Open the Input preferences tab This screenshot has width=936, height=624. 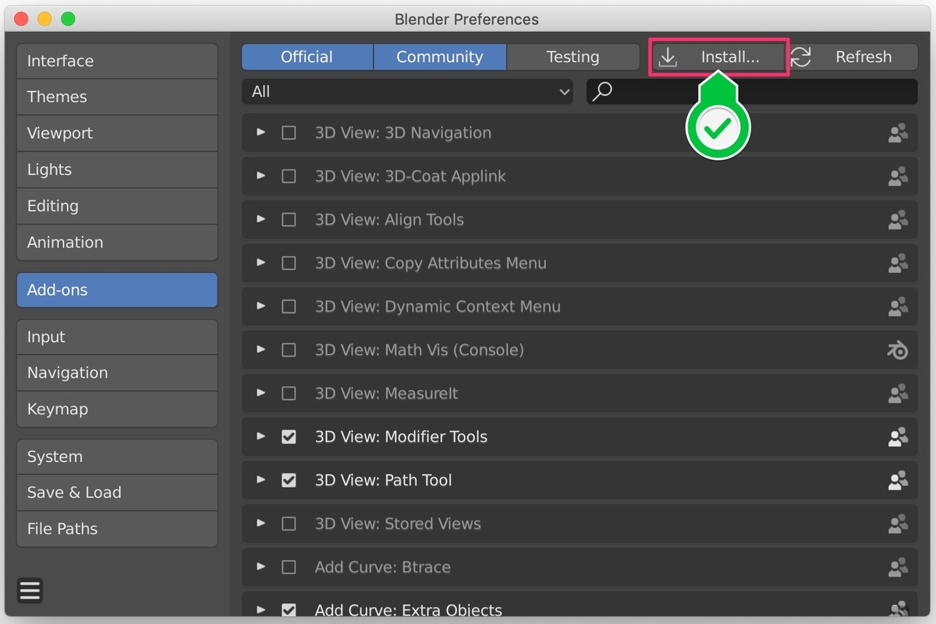tap(117, 337)
